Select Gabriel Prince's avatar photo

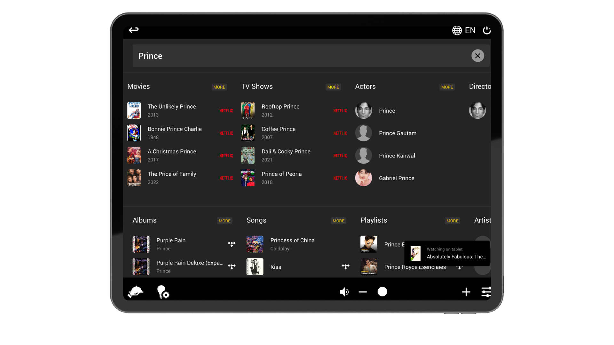point(364,178)
